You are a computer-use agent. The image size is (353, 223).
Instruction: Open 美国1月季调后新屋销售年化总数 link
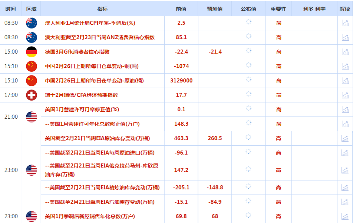(x=90, y=216)
